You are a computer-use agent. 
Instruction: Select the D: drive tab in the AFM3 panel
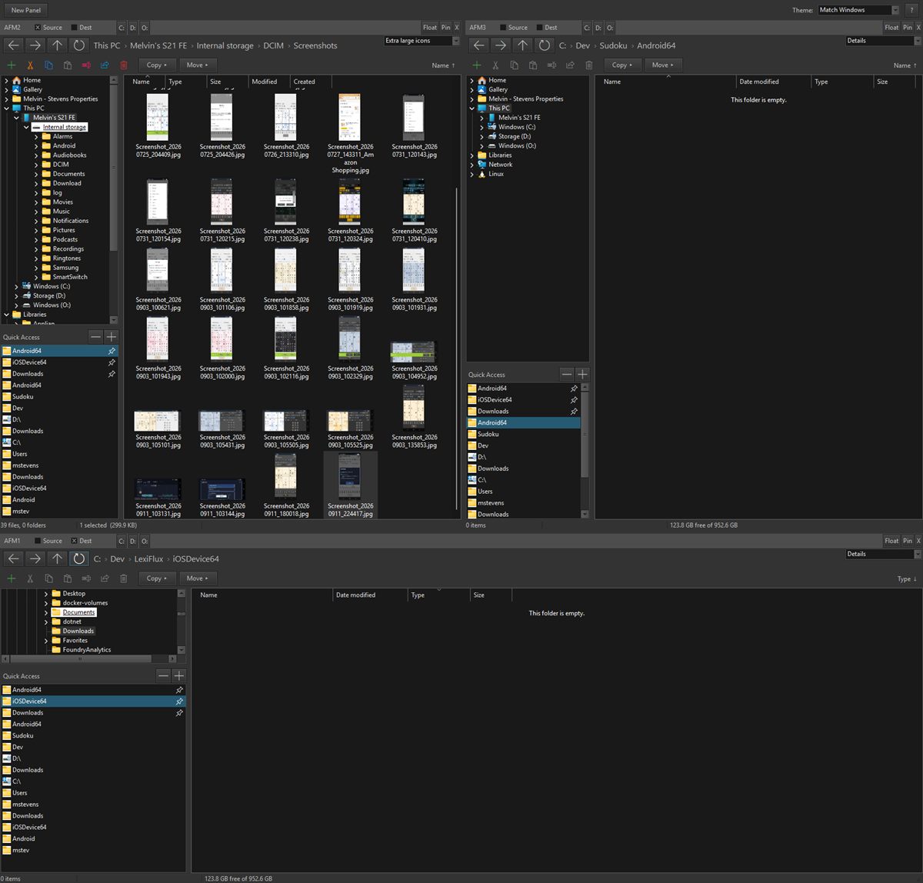coord(598,28)
